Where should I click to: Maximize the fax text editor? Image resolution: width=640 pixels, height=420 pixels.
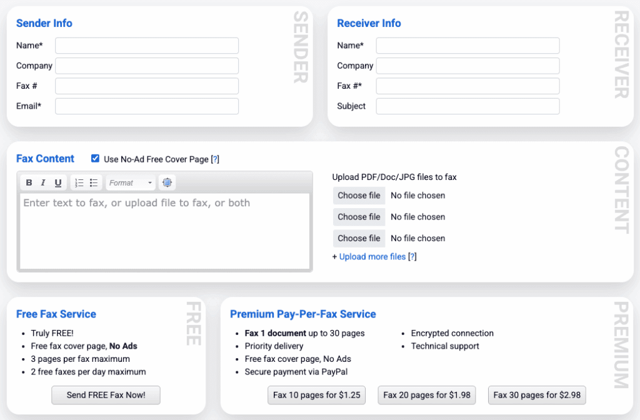point(166,182)
